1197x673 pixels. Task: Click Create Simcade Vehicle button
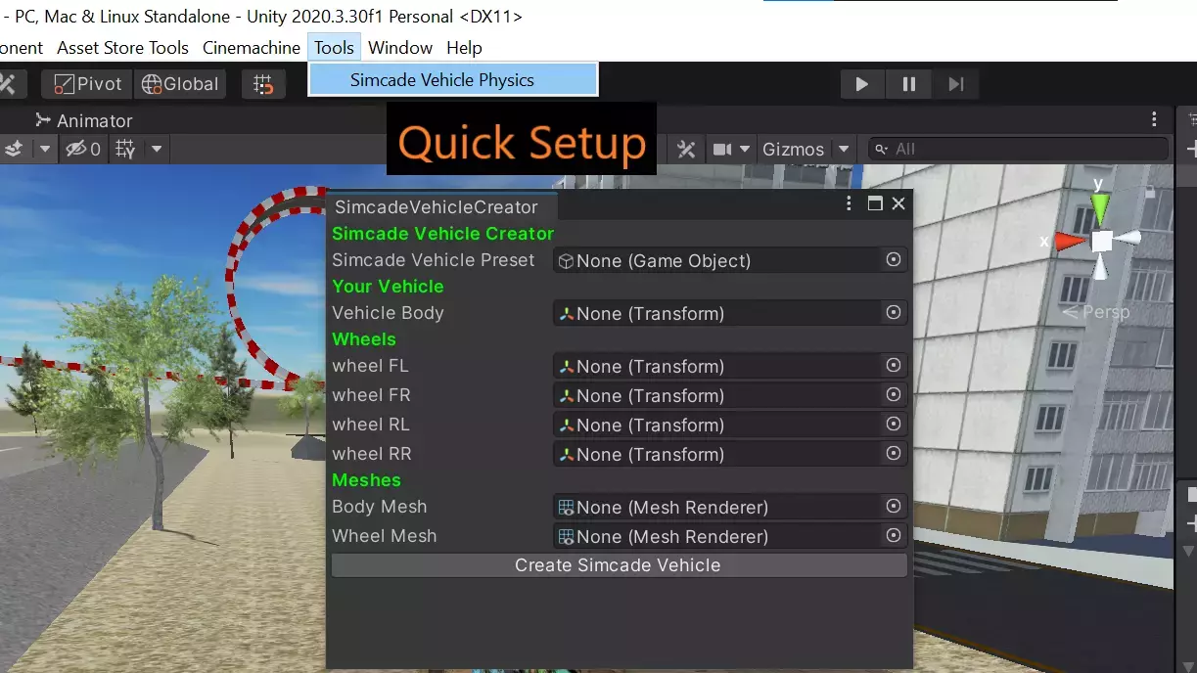point(619,565)
